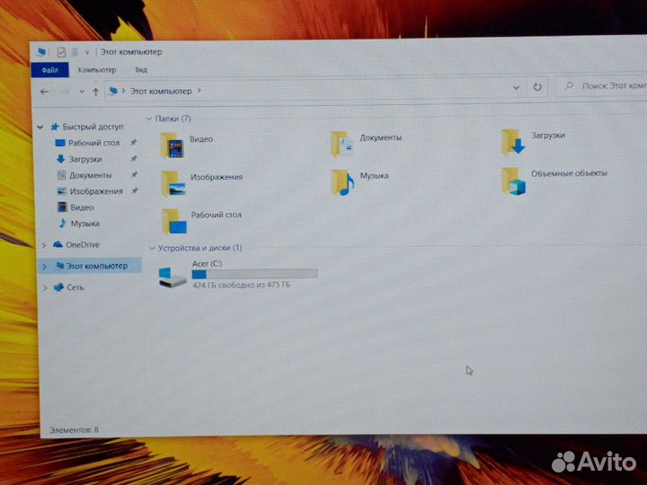
Task: Click the search magnifier icon
Action: pos(569,86)
